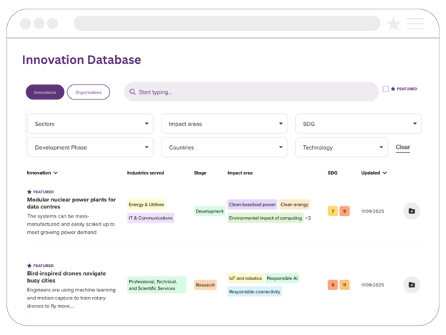Save the bird-inspired drones innovation to folder
The width and height of the screenshot is (446, 335).
coord(411,285)
